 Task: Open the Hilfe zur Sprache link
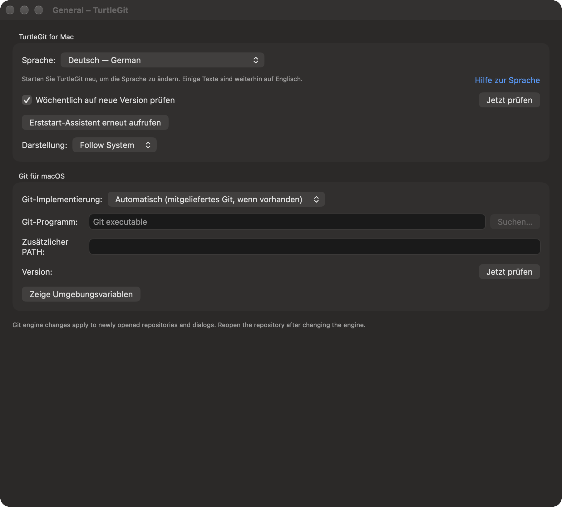[507, 80]
